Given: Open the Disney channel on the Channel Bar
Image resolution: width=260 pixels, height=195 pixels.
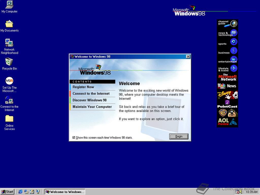Looking at the screenshot, I should (x=227, y=95).
